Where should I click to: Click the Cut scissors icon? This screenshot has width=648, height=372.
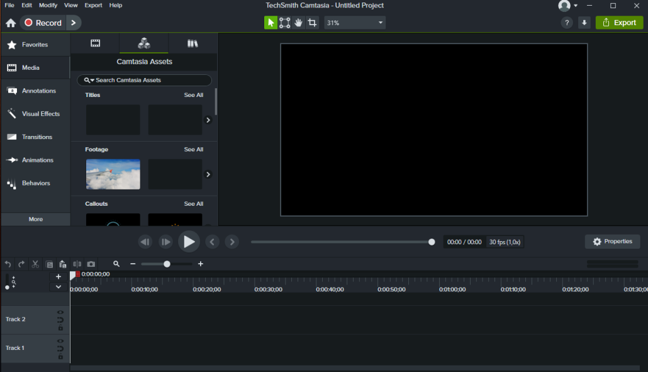pyautogui.click(x=35, y=264)
